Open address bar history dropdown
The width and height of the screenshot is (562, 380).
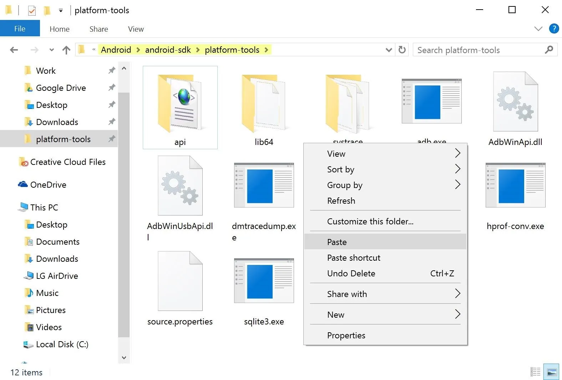(x=389, y=50)
